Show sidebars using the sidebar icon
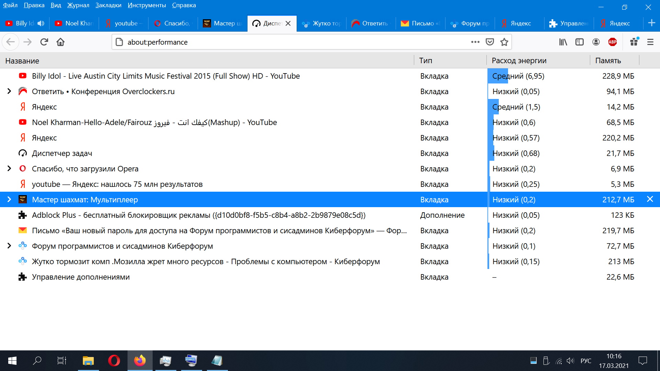The width and height of the screenshot is (660, 371). coord(579,42)
